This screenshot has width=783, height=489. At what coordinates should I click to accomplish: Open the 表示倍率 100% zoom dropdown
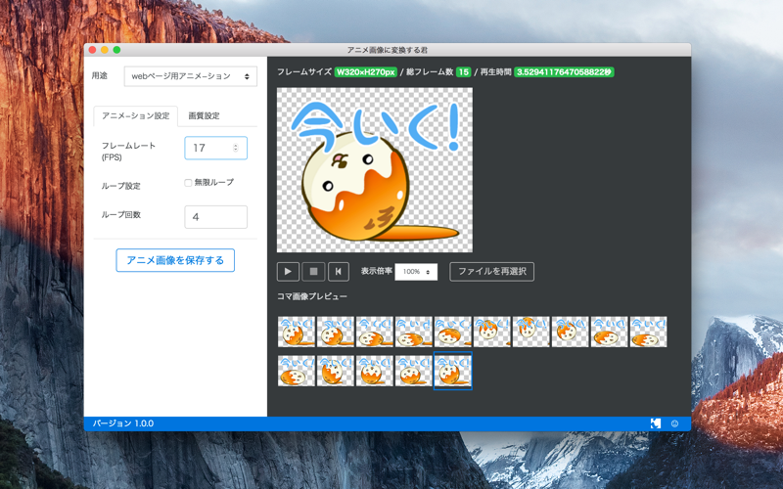[416, 272]
